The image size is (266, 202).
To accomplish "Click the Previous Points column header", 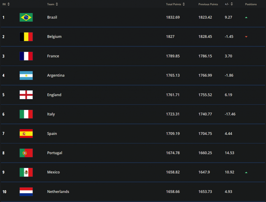I will (x=208, y=4).
